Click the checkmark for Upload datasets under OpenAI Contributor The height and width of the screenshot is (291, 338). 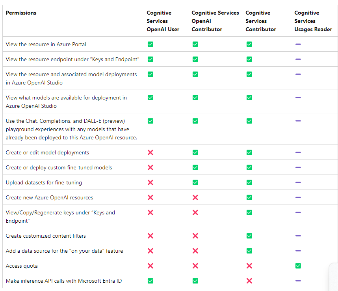coord(195,182)
